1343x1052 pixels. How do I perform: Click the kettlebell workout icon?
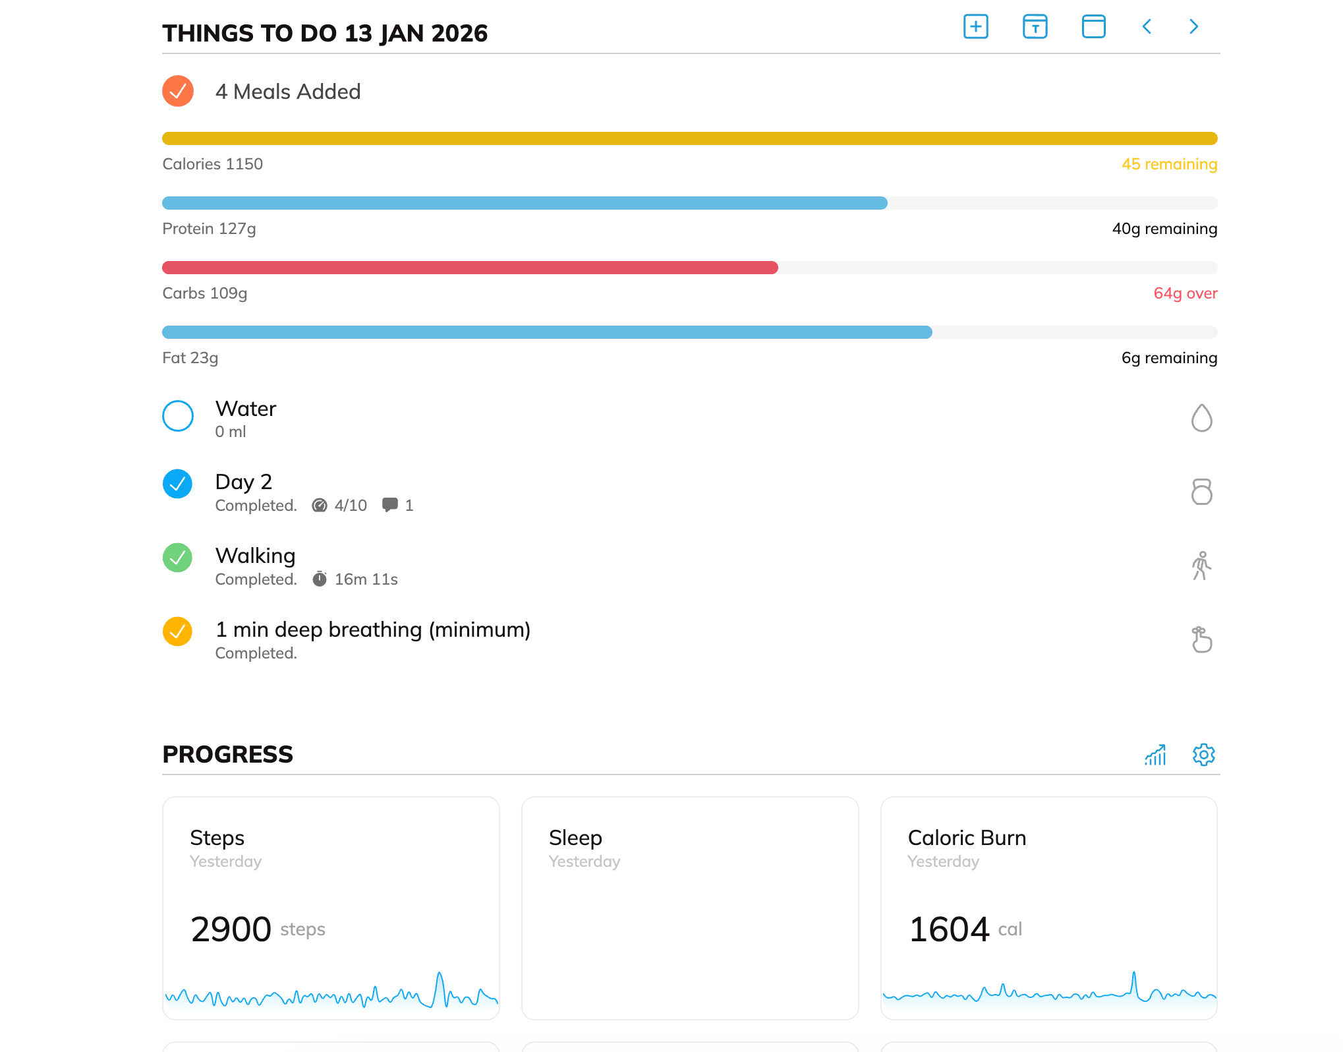click(x=1201, y=492)
